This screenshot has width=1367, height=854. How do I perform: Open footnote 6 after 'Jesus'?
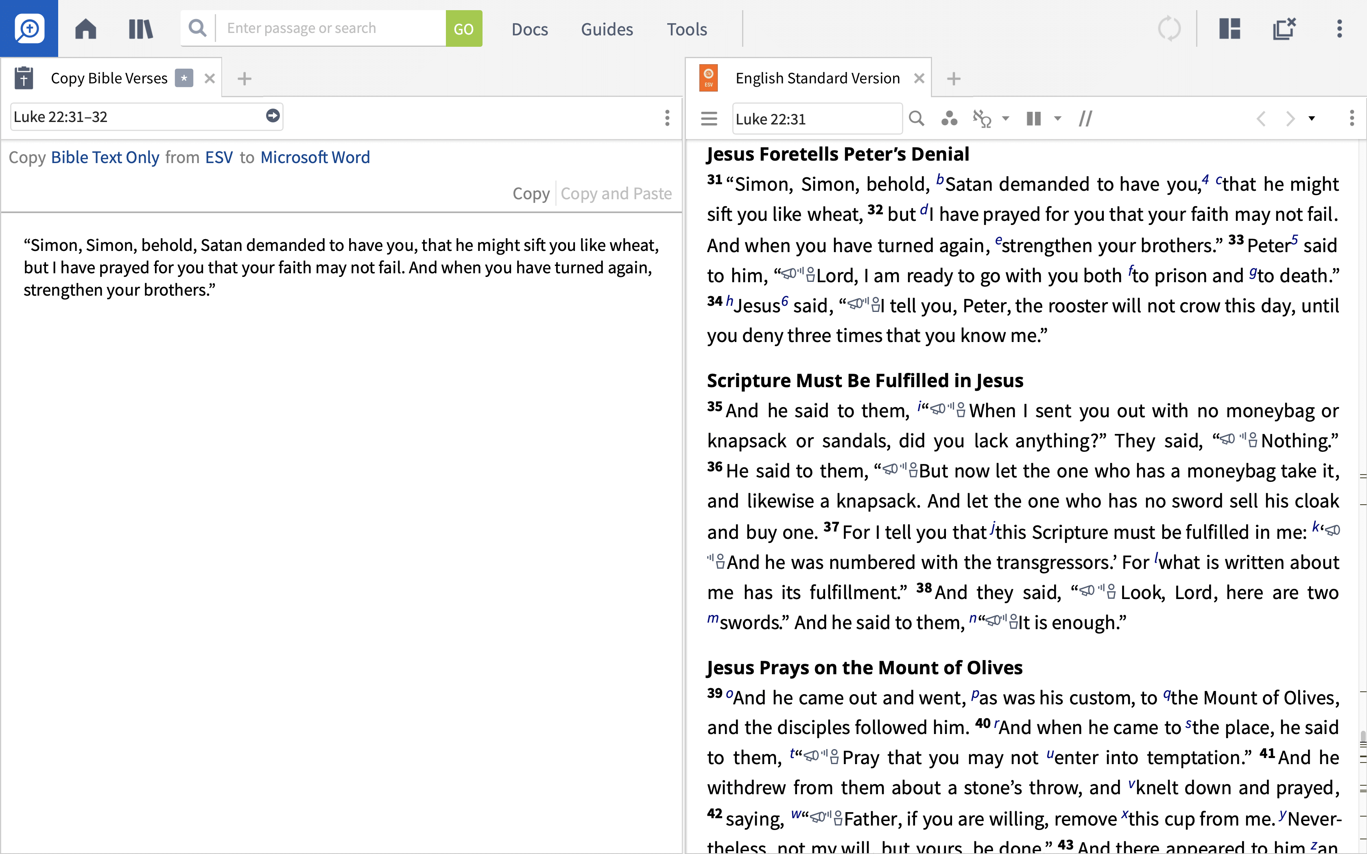point(785,301)
